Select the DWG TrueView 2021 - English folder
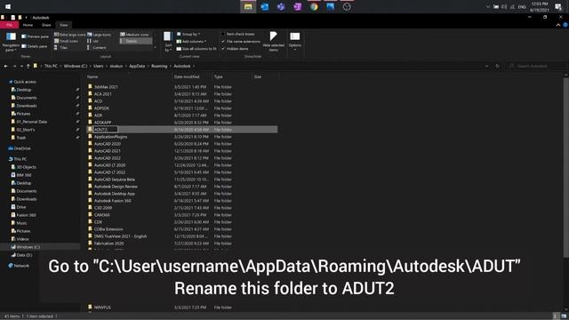This screenshot has width=569, height=320. (x=121, y=236)
